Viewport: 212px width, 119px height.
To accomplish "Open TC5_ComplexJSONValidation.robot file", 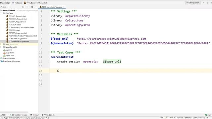I will [x=21, y=27].
